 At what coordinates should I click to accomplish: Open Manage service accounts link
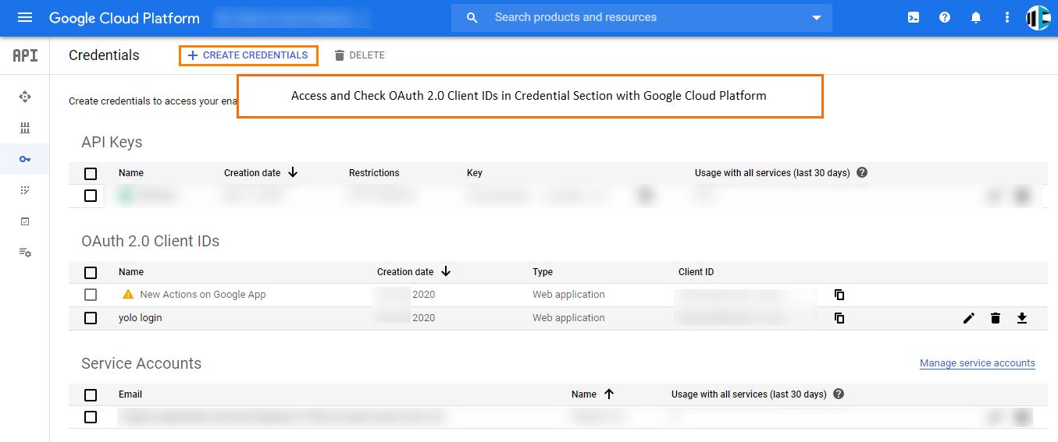pyautogui.click(x=978, y=363)
